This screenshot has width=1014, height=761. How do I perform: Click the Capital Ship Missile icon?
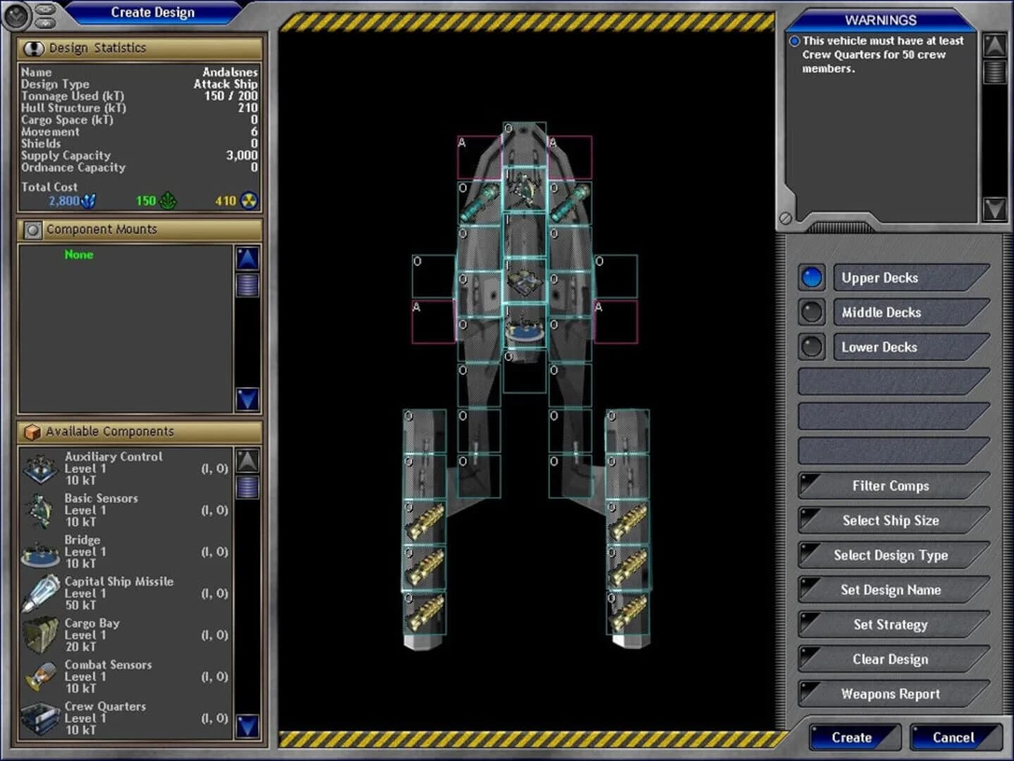(x=40, y=593)
